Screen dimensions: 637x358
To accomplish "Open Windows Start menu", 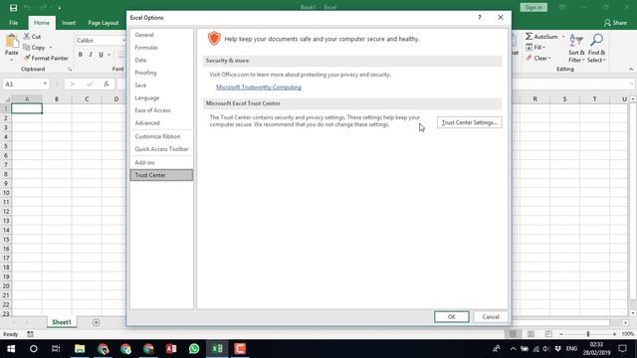I will tap(11, 349).
